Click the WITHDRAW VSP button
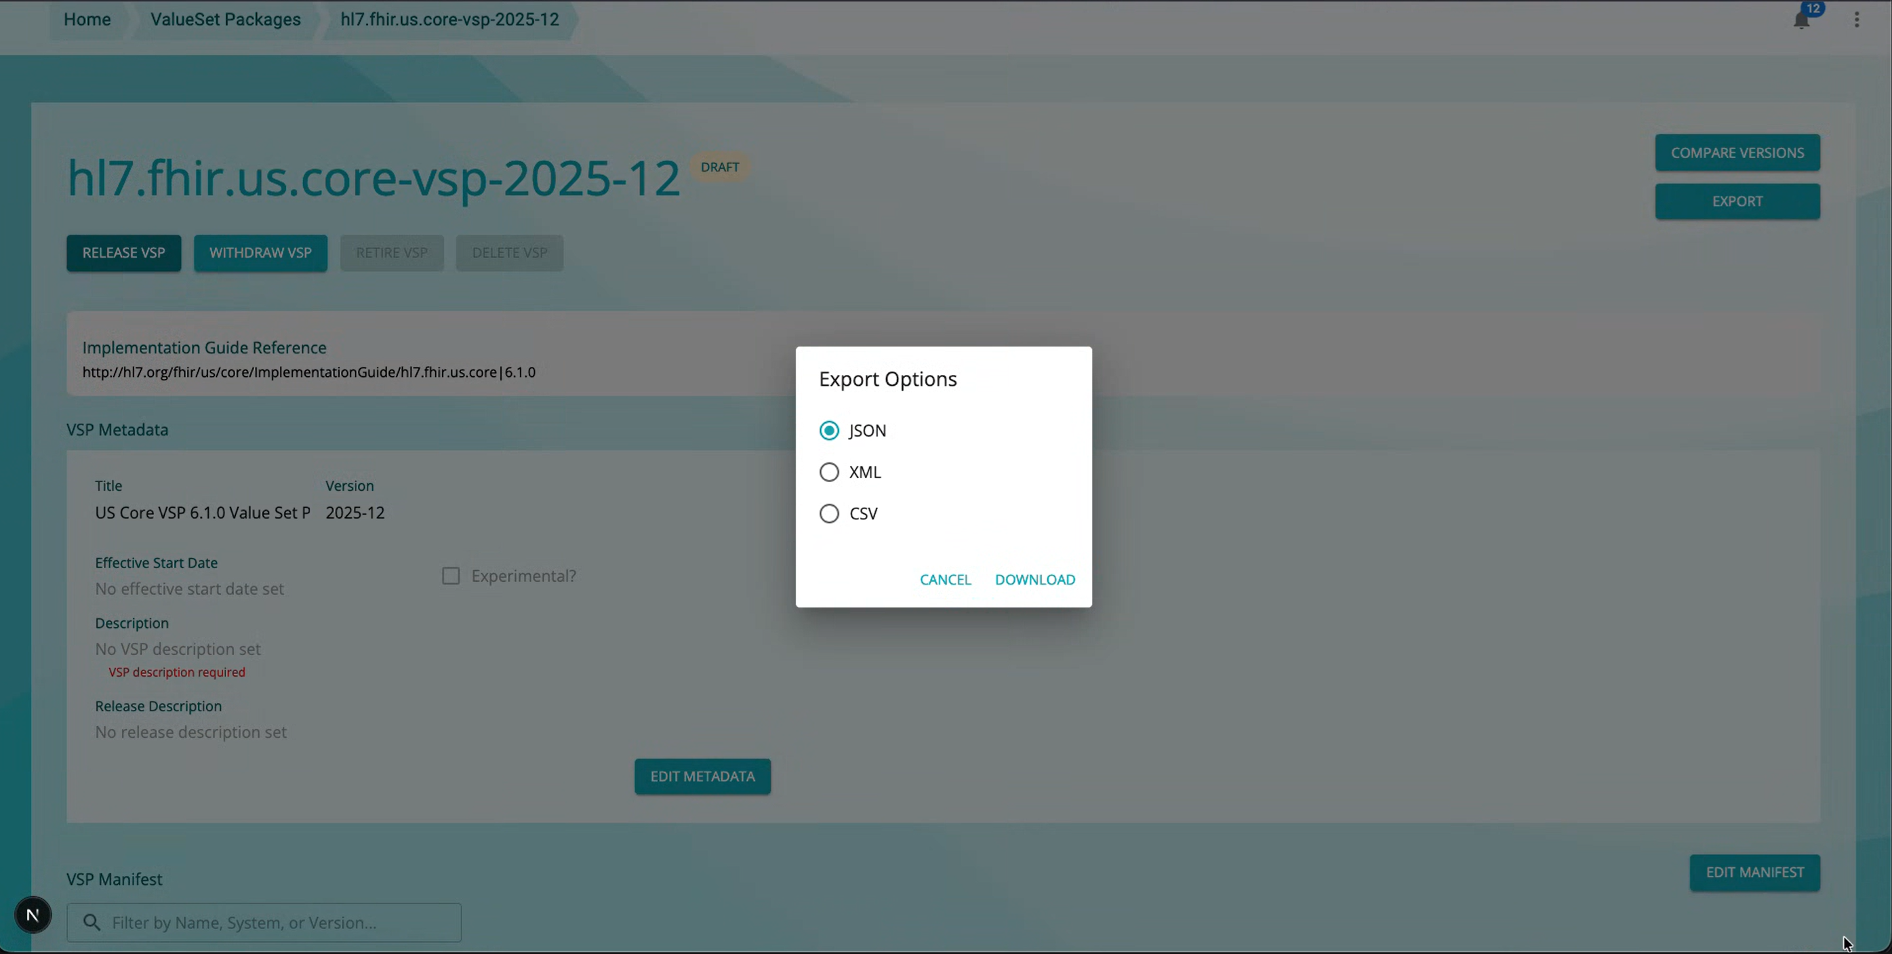This screenshot has height=954, width=1892. coord(261,253)
